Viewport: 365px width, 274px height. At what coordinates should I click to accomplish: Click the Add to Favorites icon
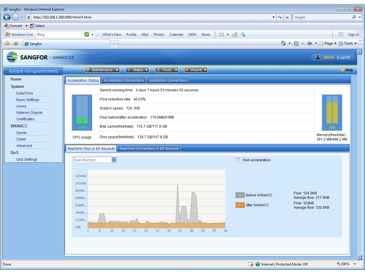click(16, 43)
